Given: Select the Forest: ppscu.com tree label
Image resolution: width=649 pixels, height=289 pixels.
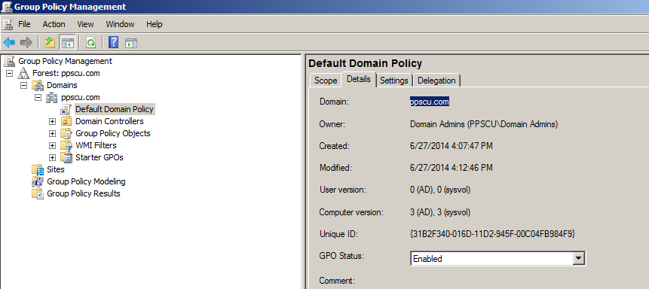Looking at the screenshot, I should pyautogui.click(x=66, y=73).
